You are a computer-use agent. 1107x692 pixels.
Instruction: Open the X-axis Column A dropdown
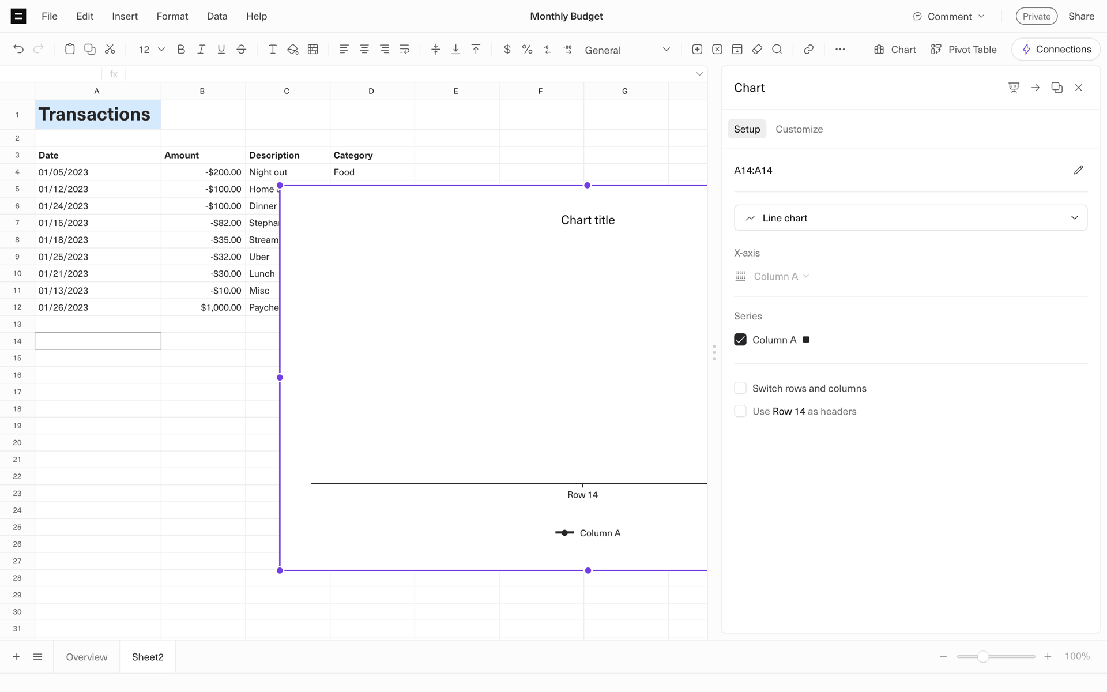[781, 276]
